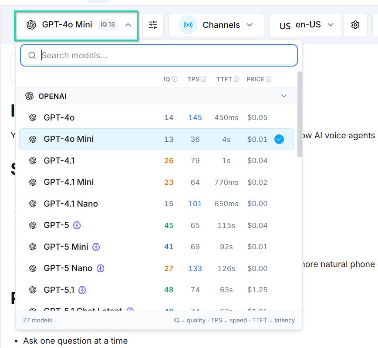Click the blue checkmark on GPT-4o Mini

(x=279, y=139)
